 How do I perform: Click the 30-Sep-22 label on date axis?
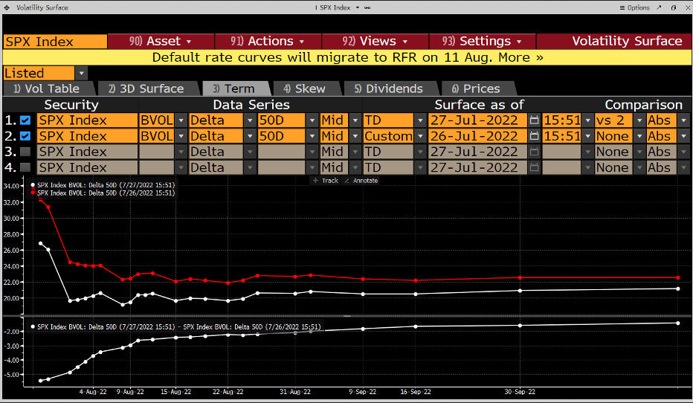point(520,392)
